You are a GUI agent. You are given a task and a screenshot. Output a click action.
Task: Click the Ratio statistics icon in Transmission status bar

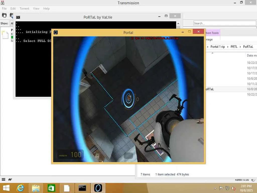253,180
